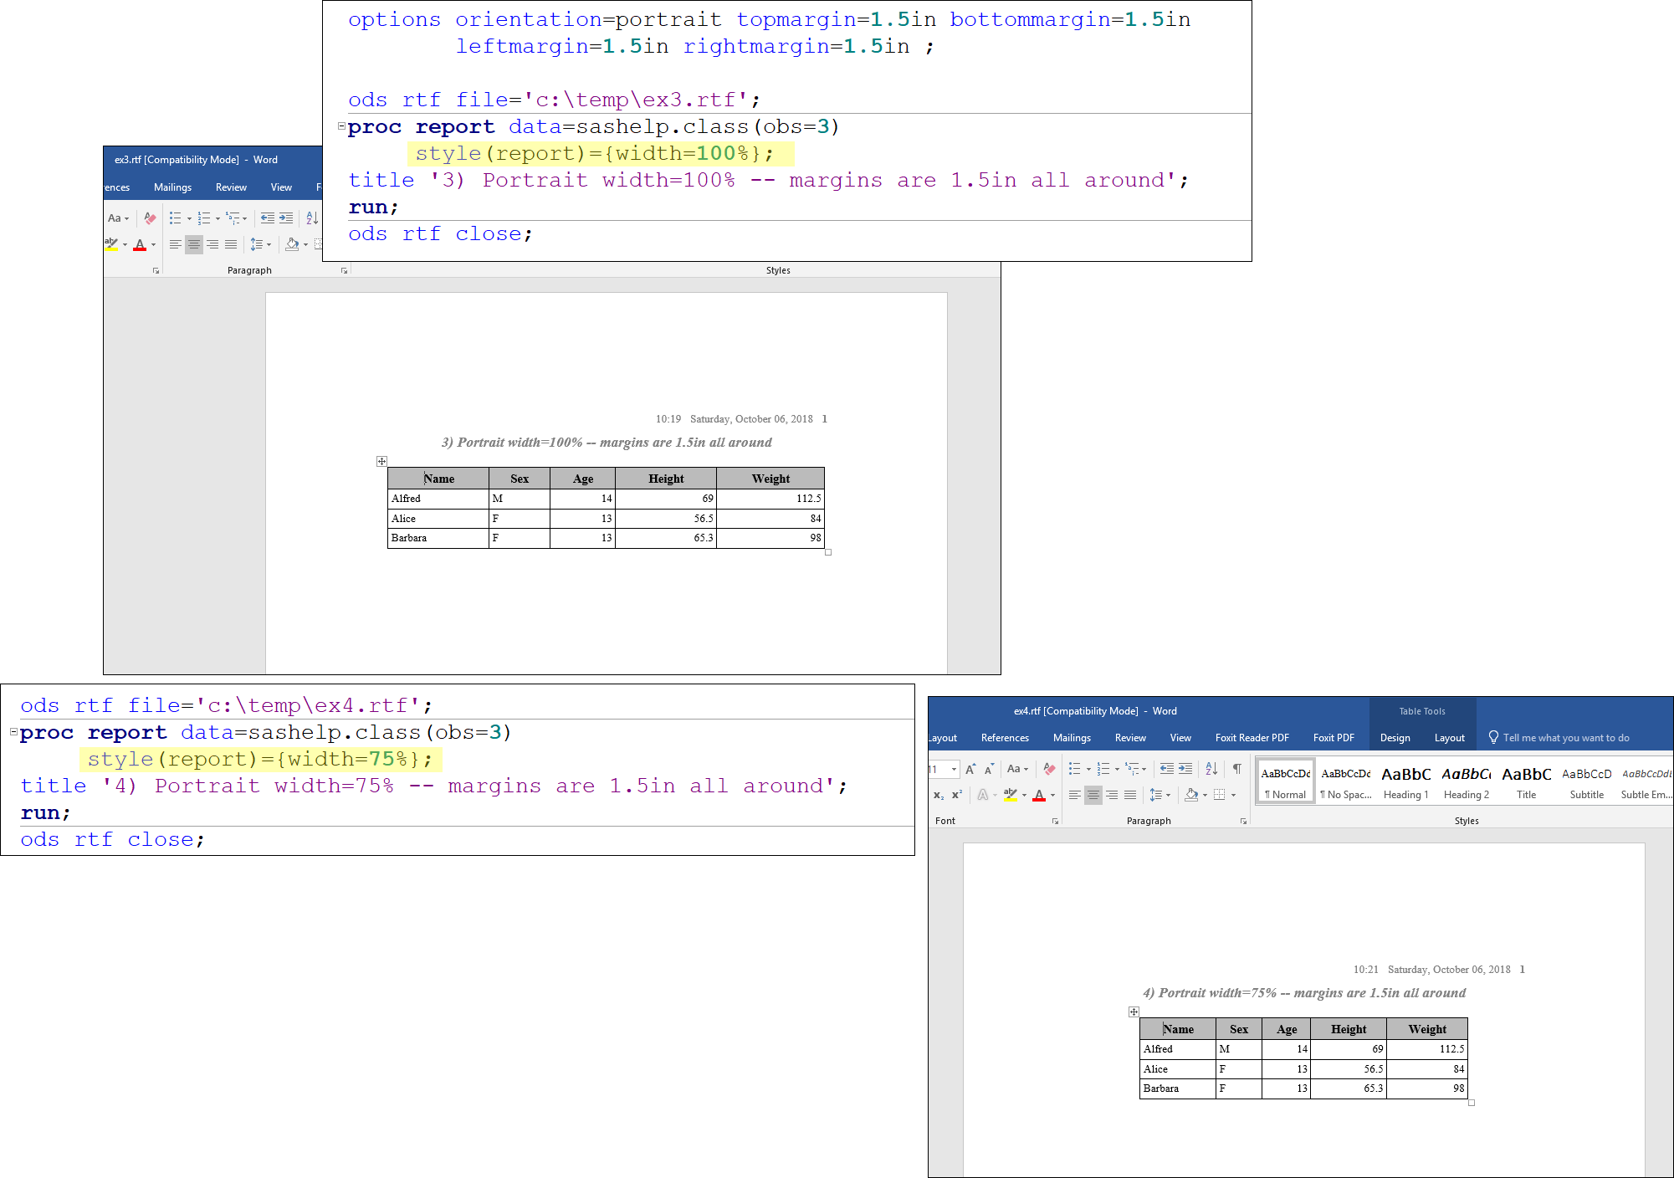Open Change Case dropdown in ex3 window
The height and width of the screenshot is (1178, 1674).
coord(118,218)
